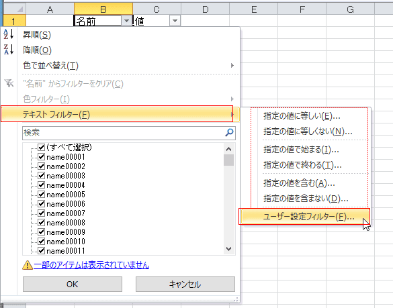
Task: Click the キャンセル button
Action: point(185,285)
